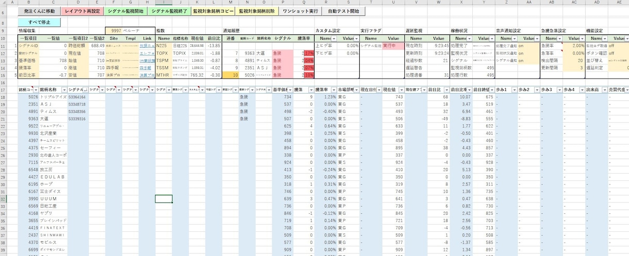Select the 監視ログ取得 off value cell

619,46
